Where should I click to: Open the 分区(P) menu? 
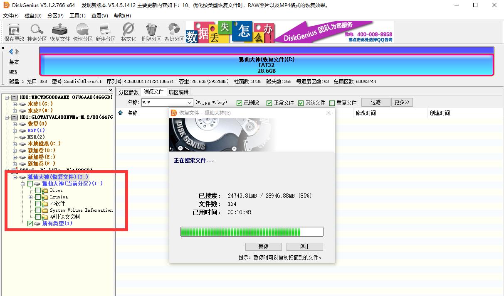(x=55, y=16)
